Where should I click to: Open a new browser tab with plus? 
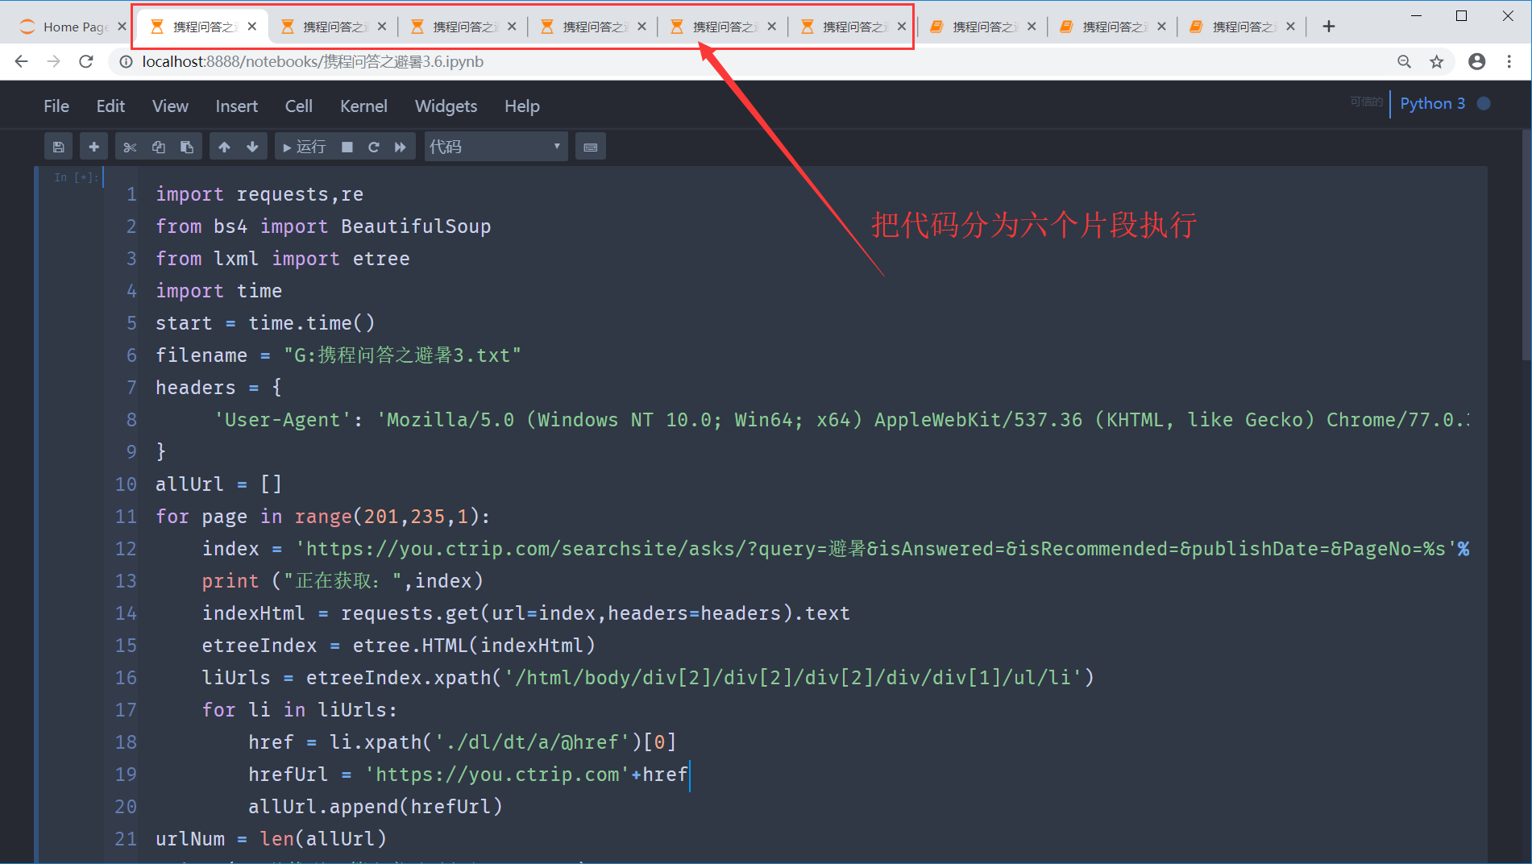[x=1329, y=27]
